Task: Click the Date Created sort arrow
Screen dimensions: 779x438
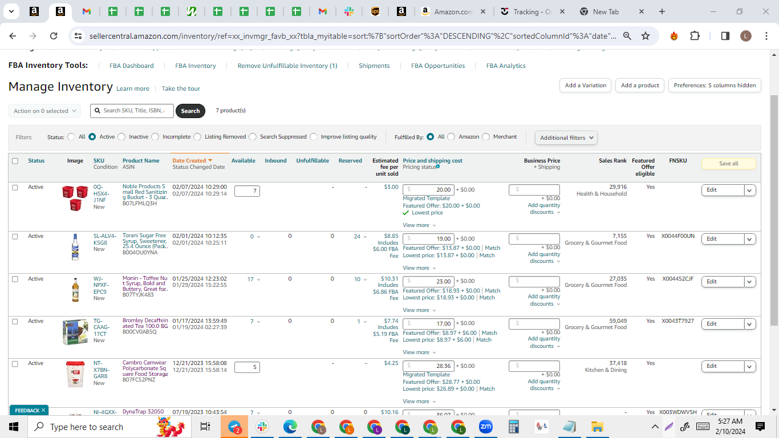Action: click(210, 161)
